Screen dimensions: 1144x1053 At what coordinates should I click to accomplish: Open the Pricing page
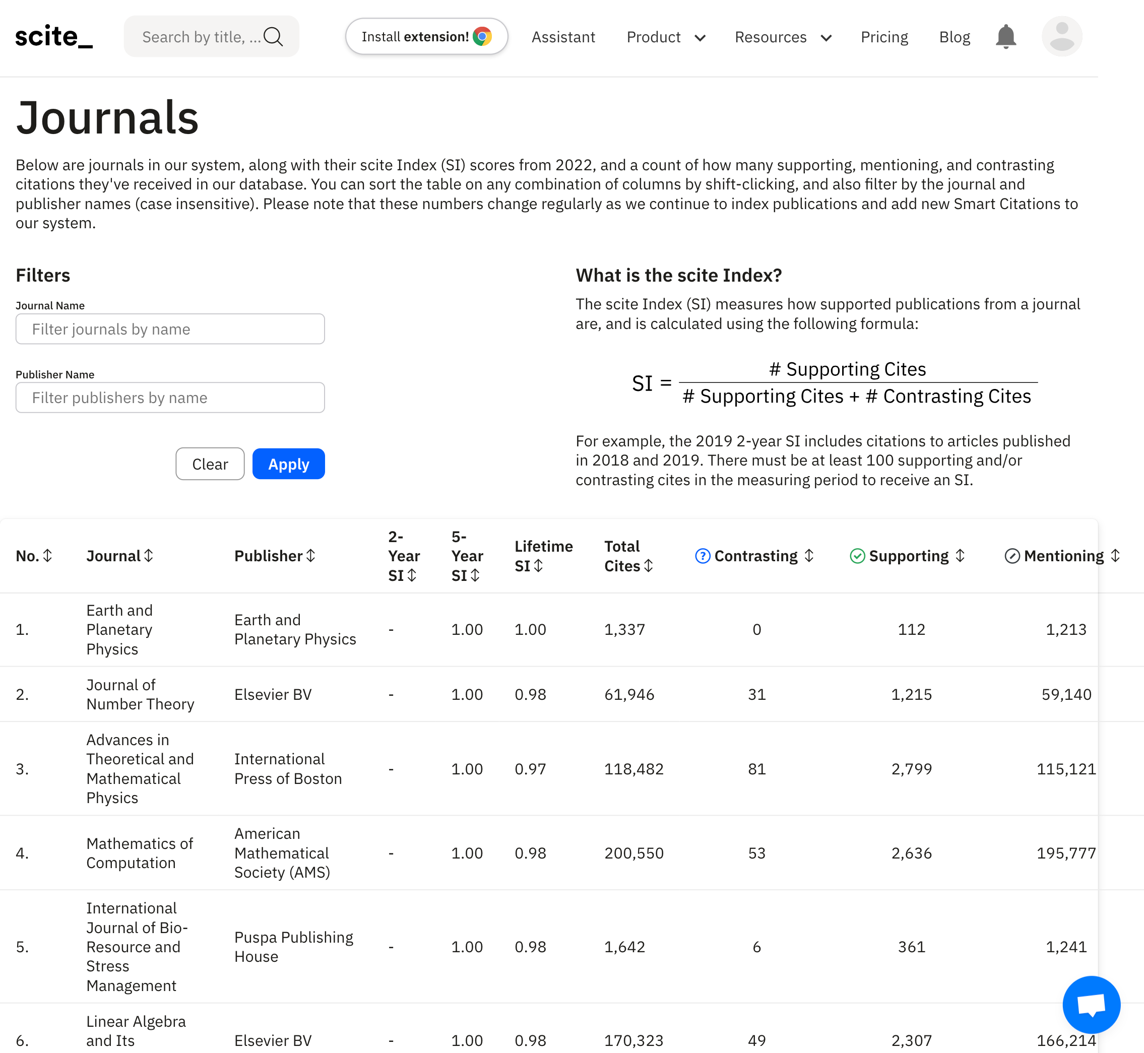[x=884, y=37]
